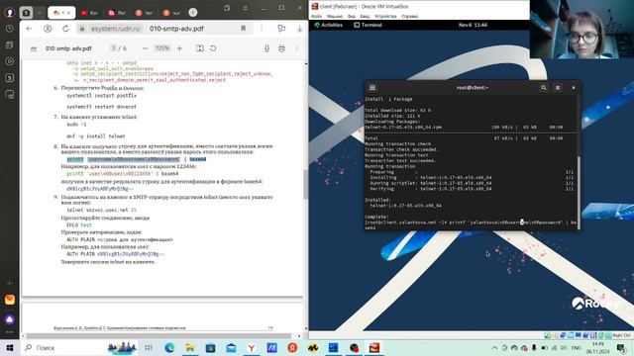Click the 'systemctl restart postfix' line in PDF
Image resolution: width=634 pixels, height=356 pixels.
coord(101,96)
